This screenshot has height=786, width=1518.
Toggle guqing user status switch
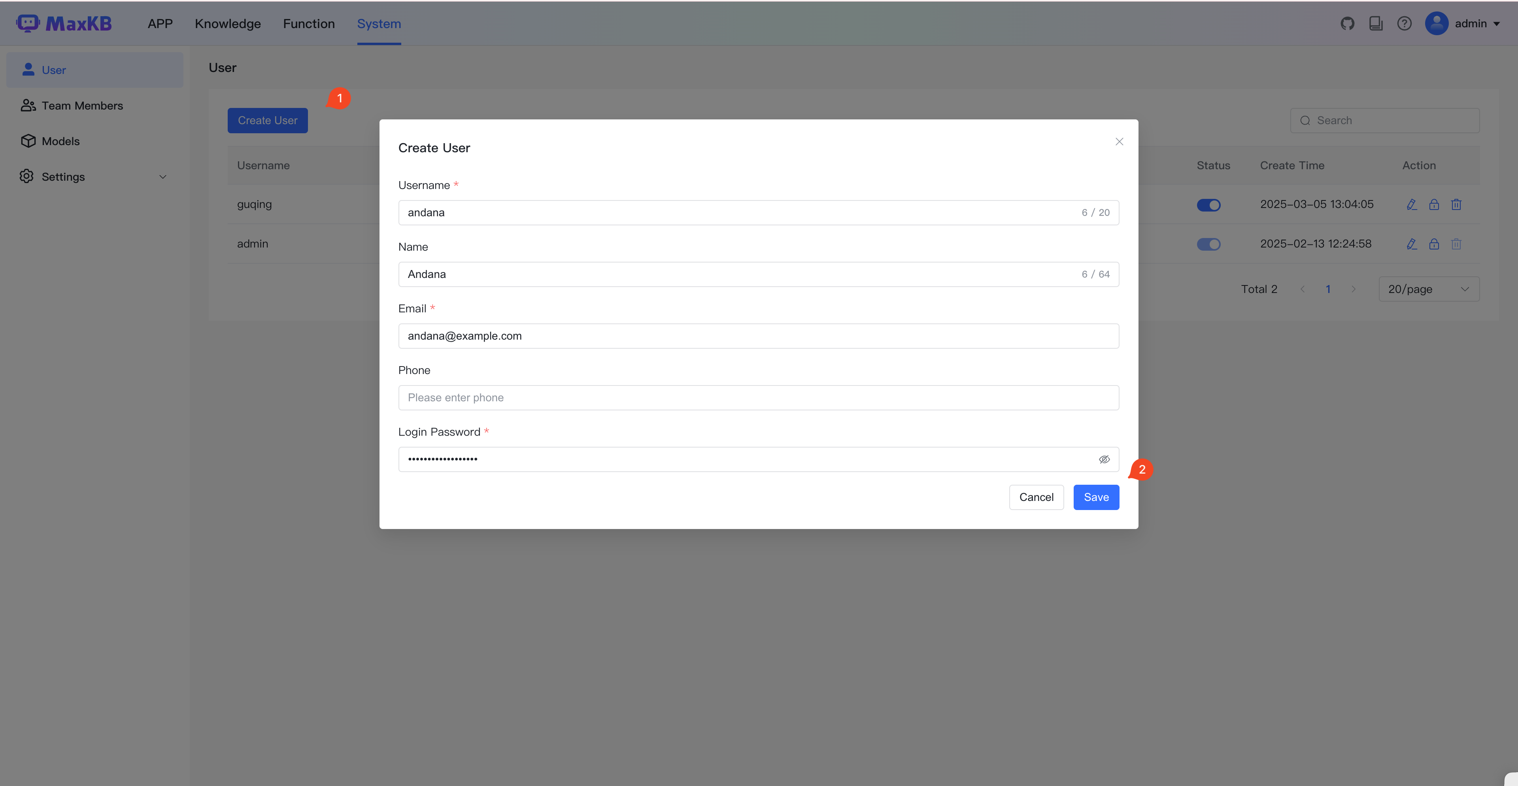1208,205
